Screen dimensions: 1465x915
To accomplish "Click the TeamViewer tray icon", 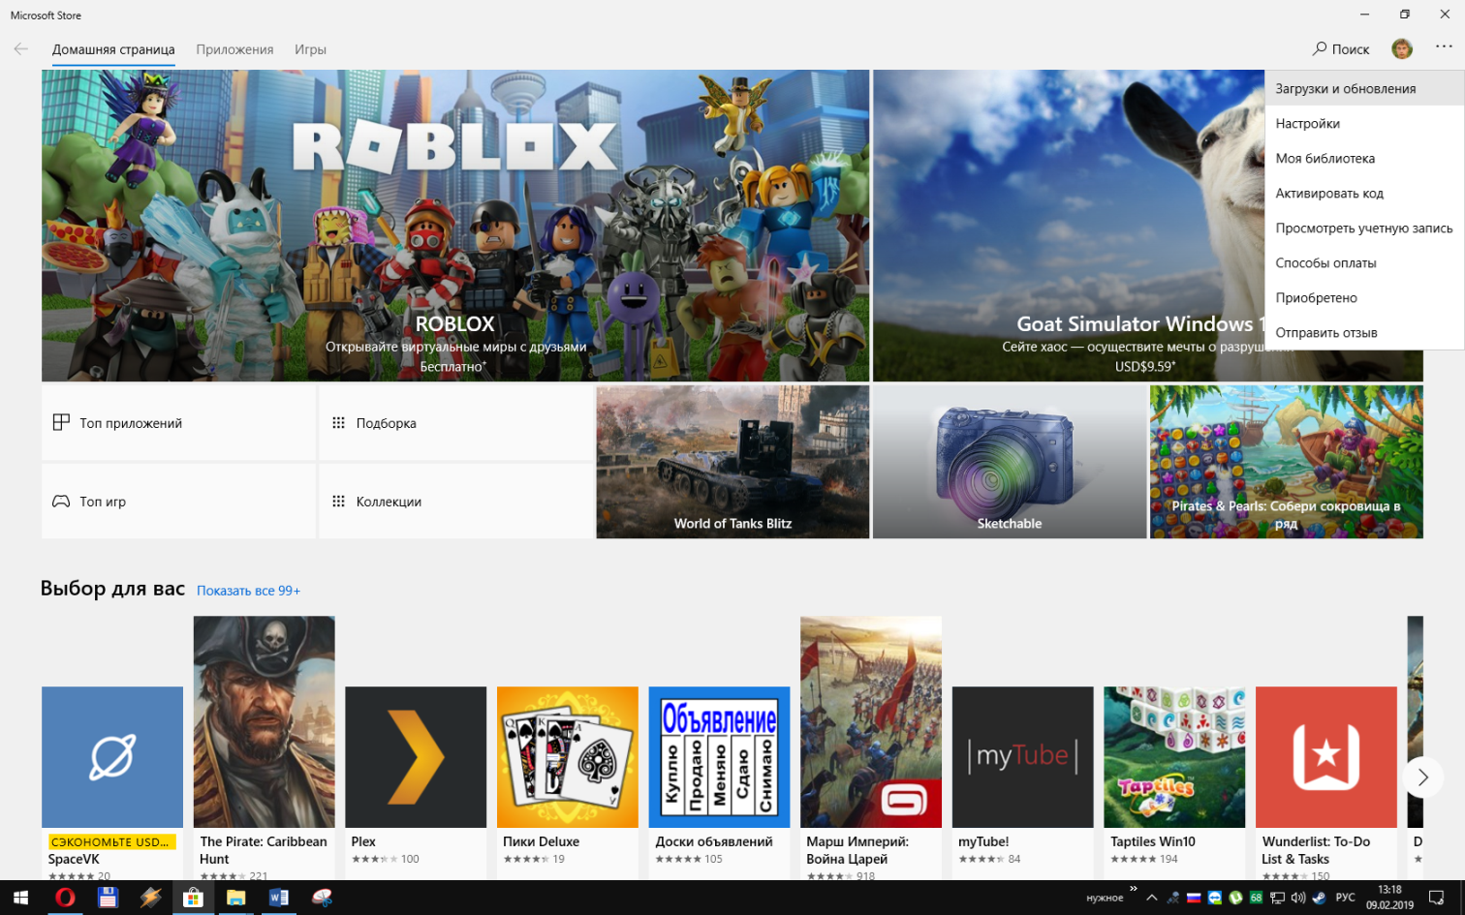I will [x=1215, y=898].
